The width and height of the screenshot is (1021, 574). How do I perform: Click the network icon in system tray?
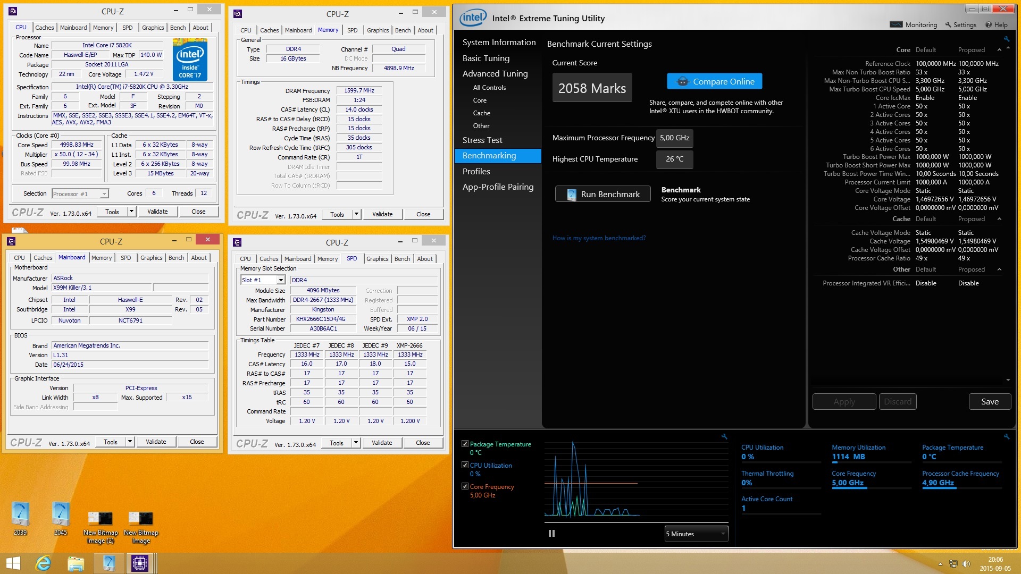pyautogui.click(x=953, y=564)
